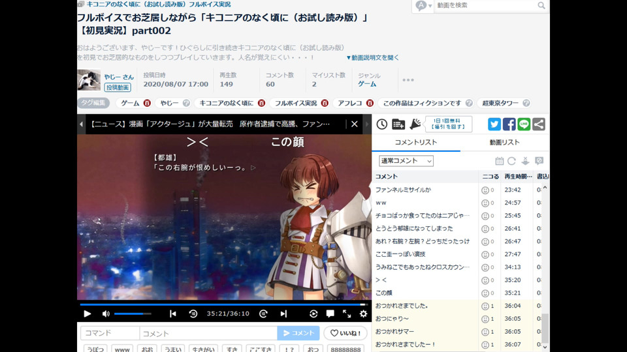Open dictionary icon for やじー tag

point(186,103)
